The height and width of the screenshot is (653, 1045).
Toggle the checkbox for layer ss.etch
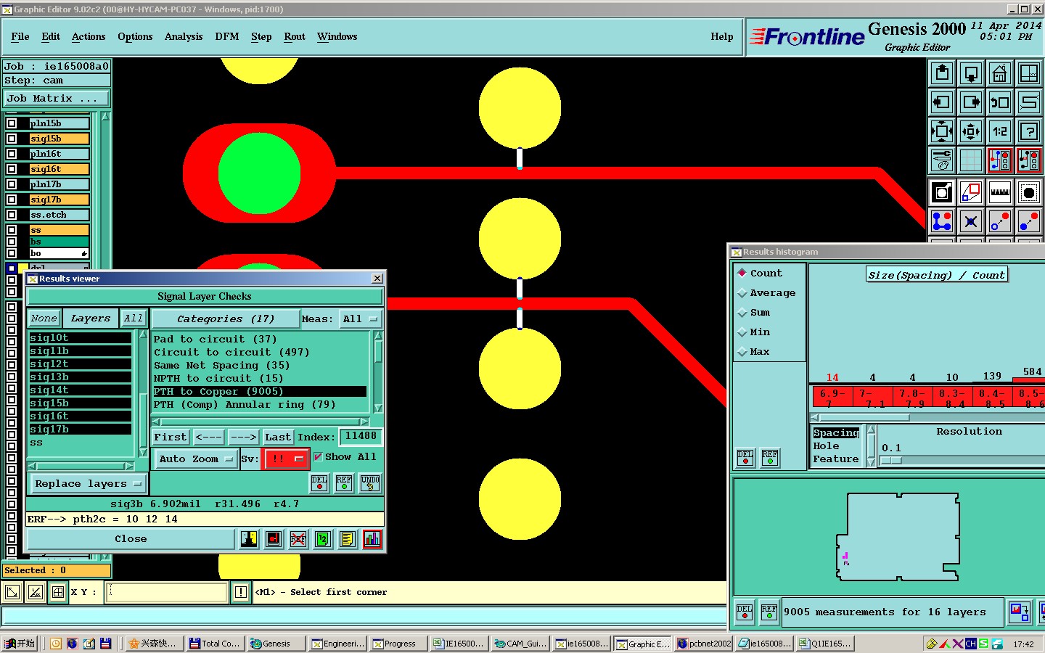[x=12, y=215]
